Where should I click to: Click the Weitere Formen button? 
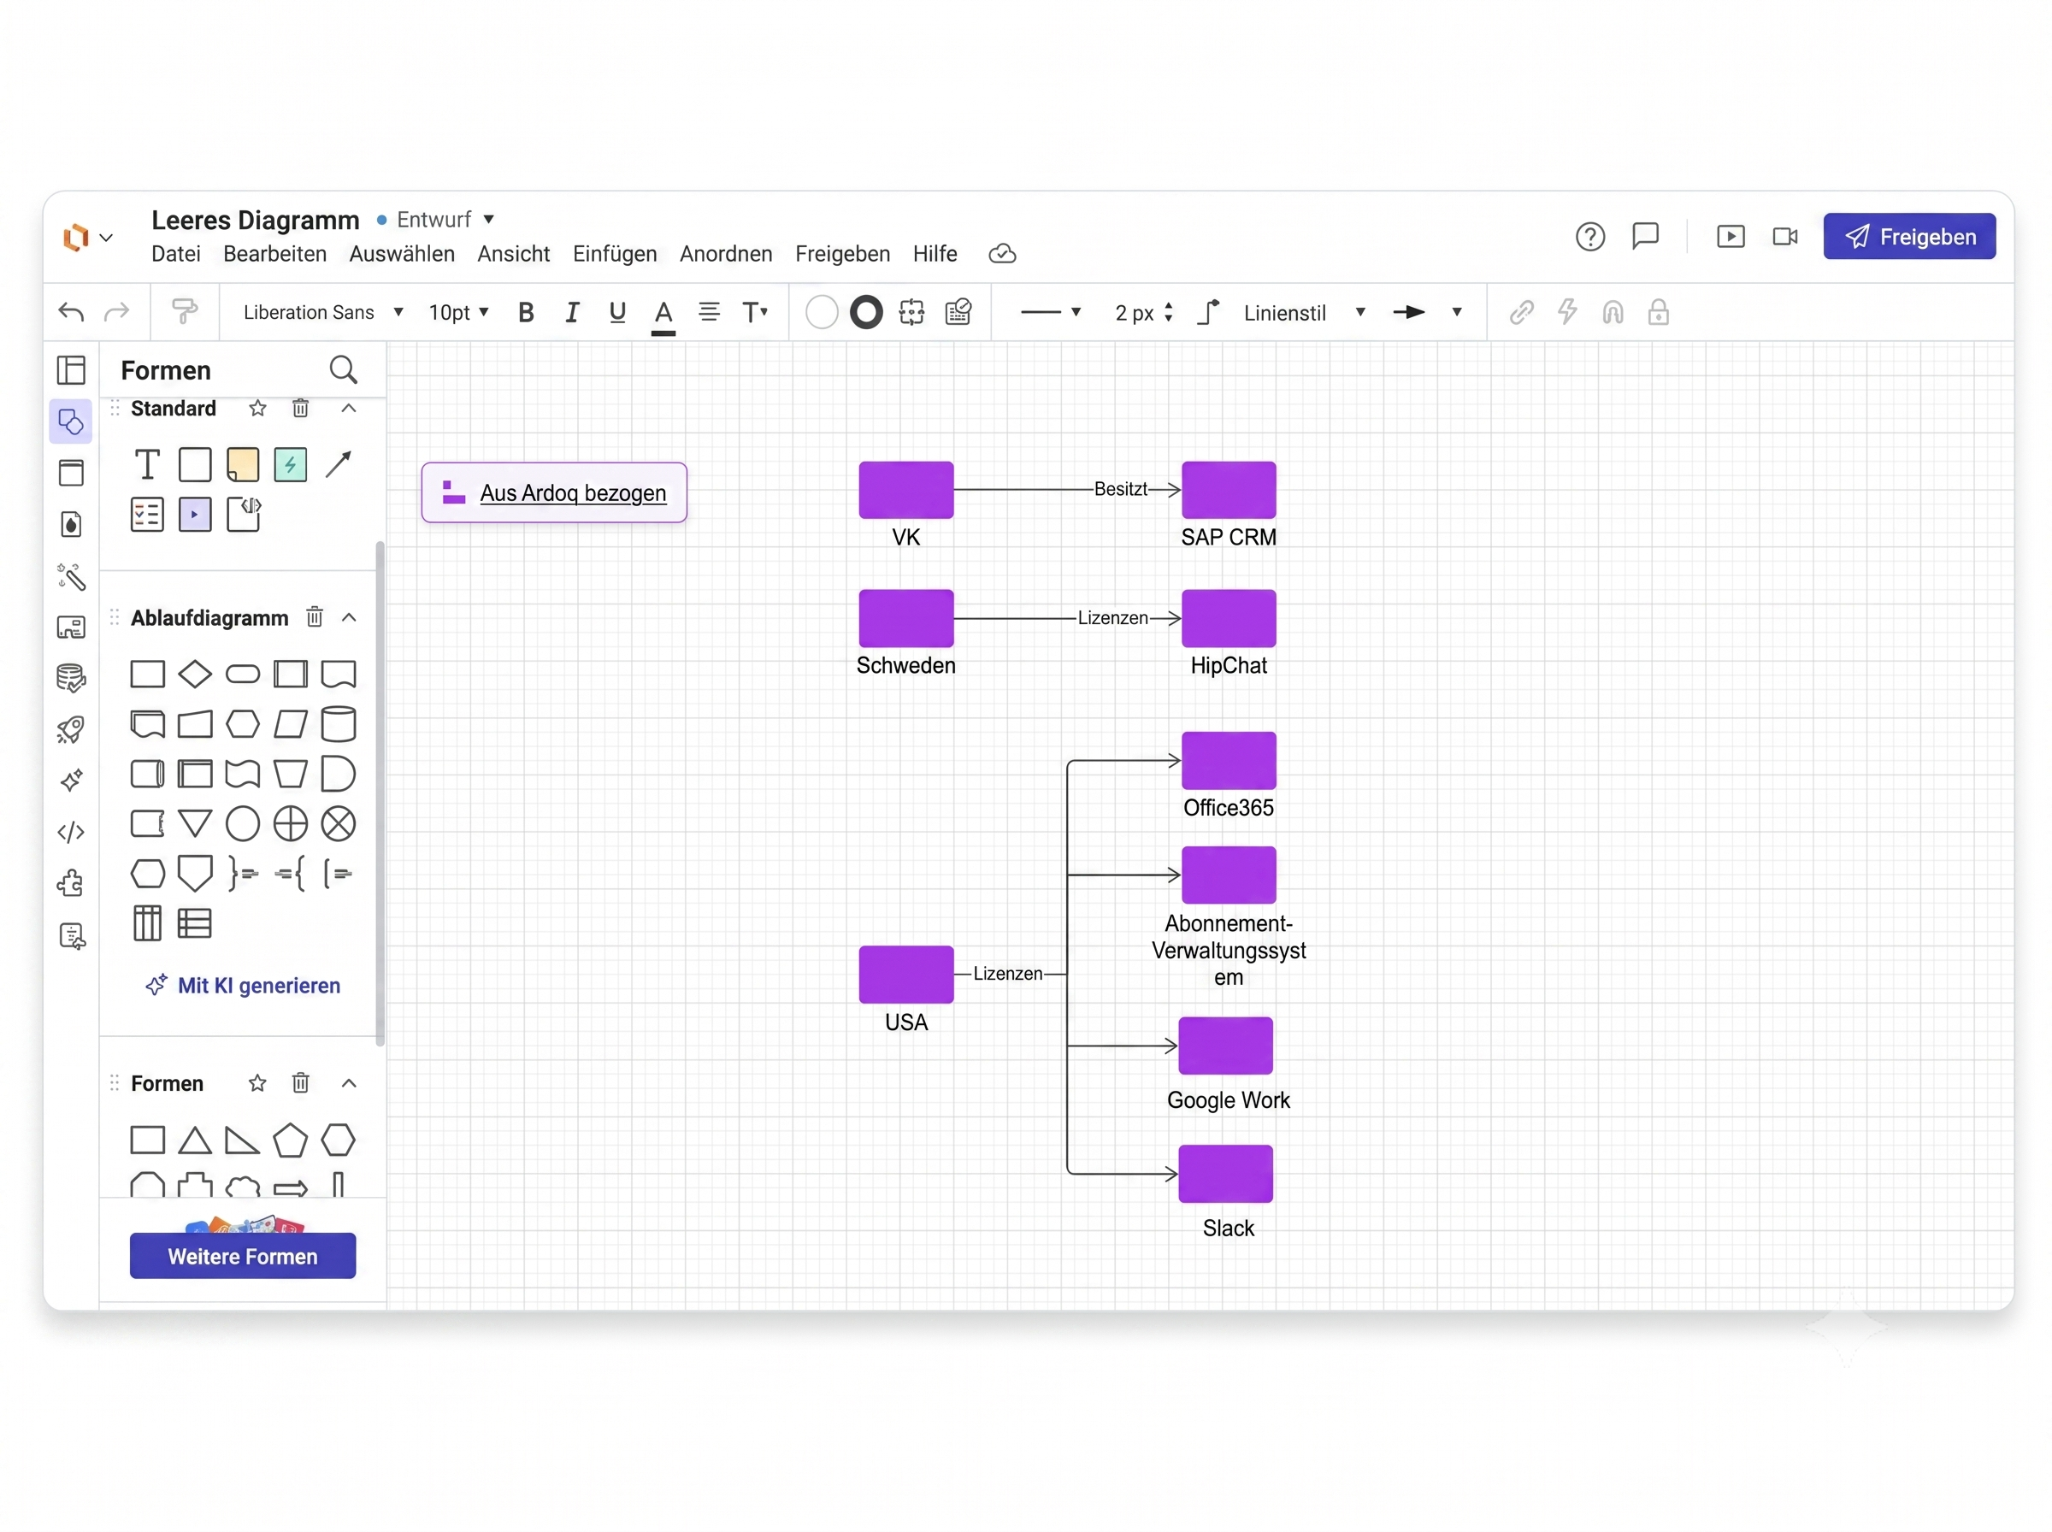[243, 1256]
